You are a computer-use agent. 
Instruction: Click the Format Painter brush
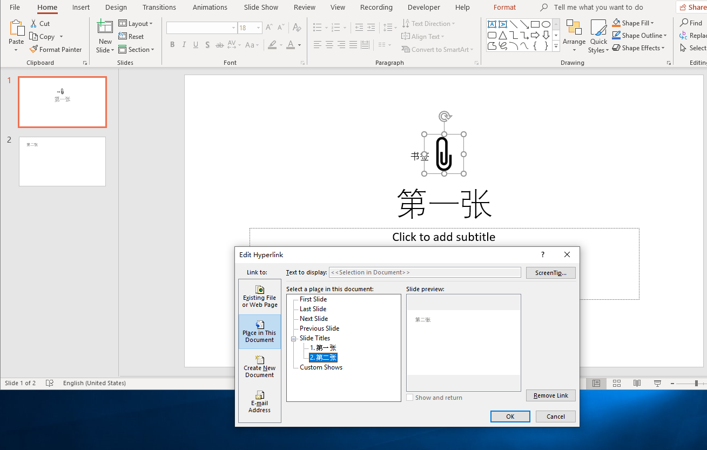[33, 49]
